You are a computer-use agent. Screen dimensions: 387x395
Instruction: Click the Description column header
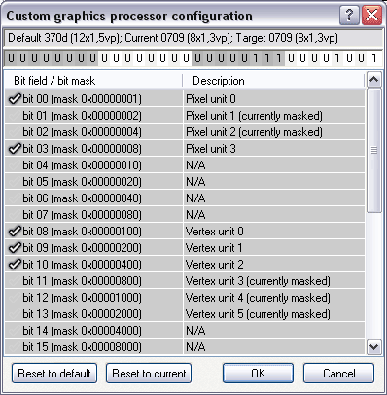(273, 81)
